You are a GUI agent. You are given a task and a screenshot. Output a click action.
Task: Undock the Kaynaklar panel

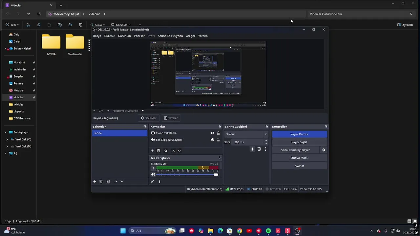pyautogui.click(x=220, y=127)
